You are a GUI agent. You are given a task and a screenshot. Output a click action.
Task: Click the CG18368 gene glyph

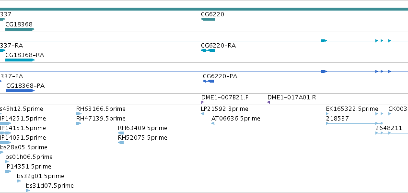pos(20,29)
